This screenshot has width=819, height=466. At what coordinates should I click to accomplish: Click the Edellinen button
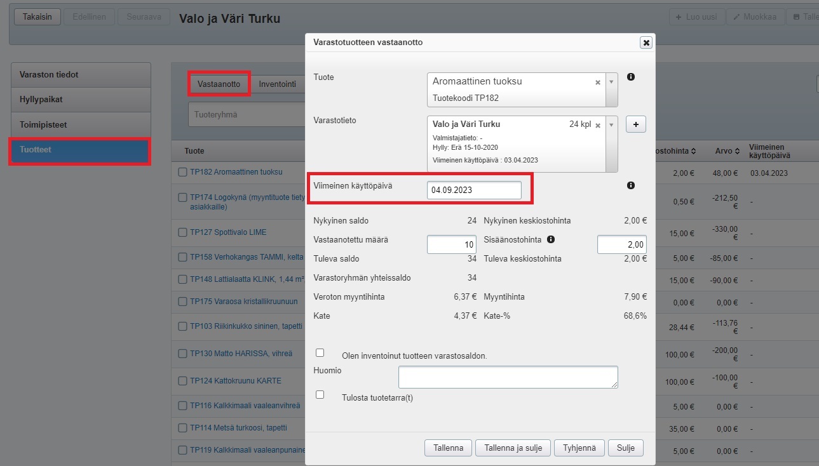tap(90, 17)
